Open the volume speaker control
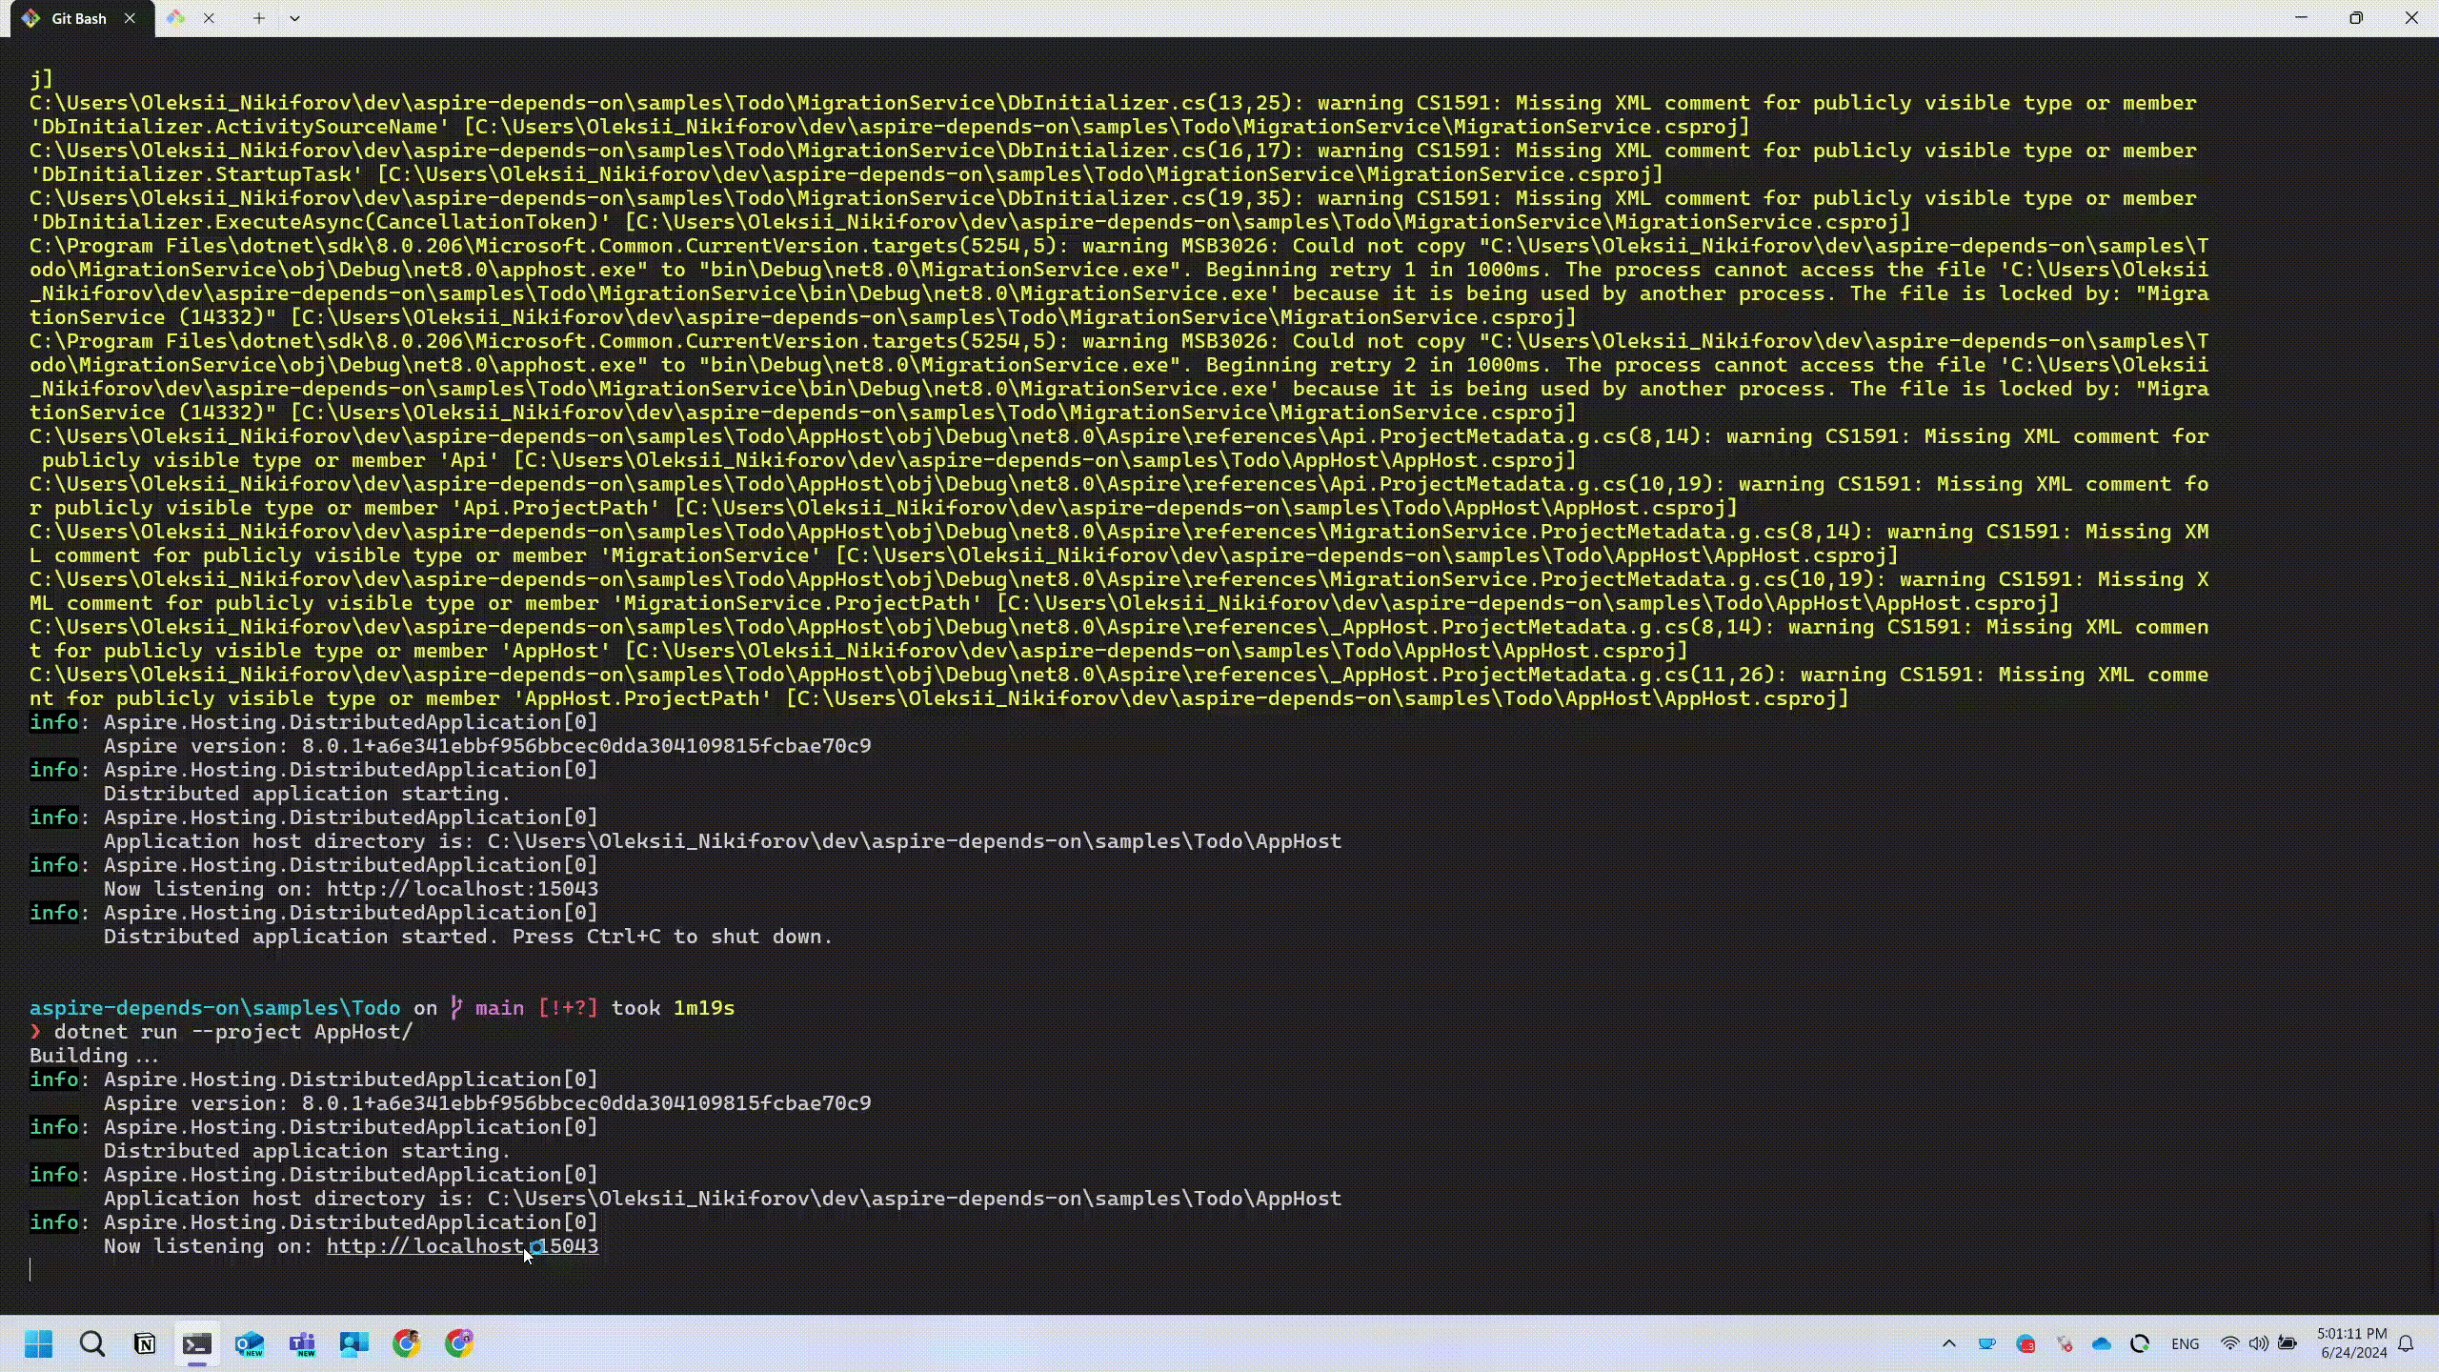Screen dimensions: 2439x1372 point(2258,1343)
